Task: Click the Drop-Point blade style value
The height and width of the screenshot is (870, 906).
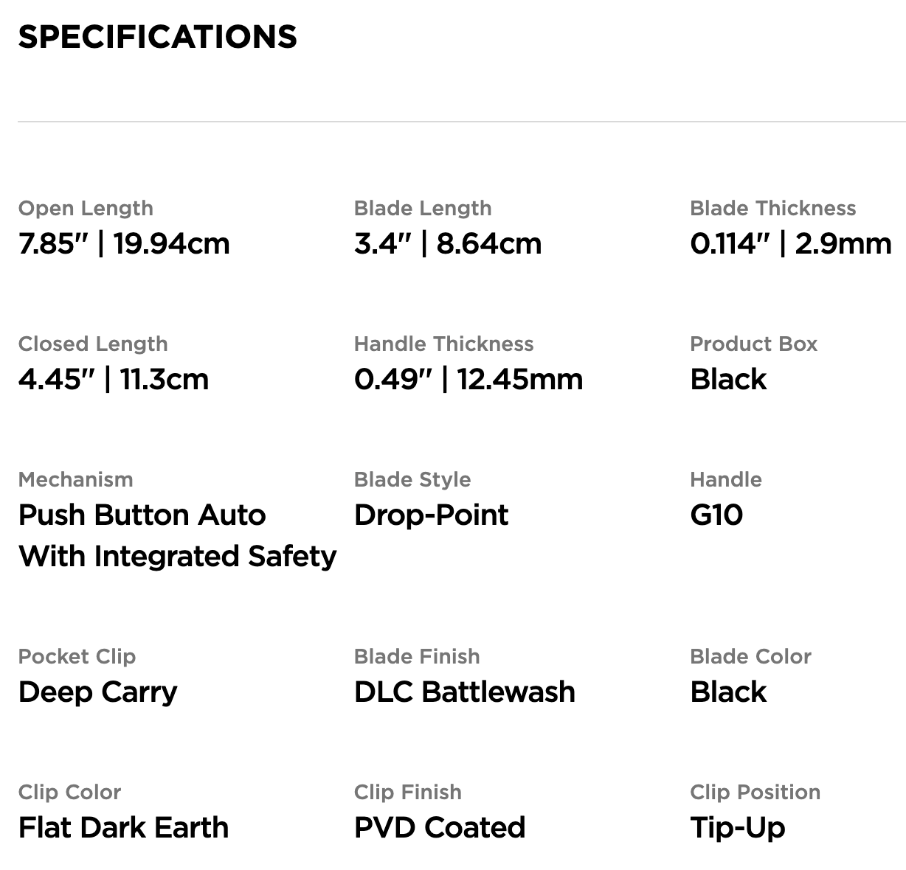Action: click(431, 515)
